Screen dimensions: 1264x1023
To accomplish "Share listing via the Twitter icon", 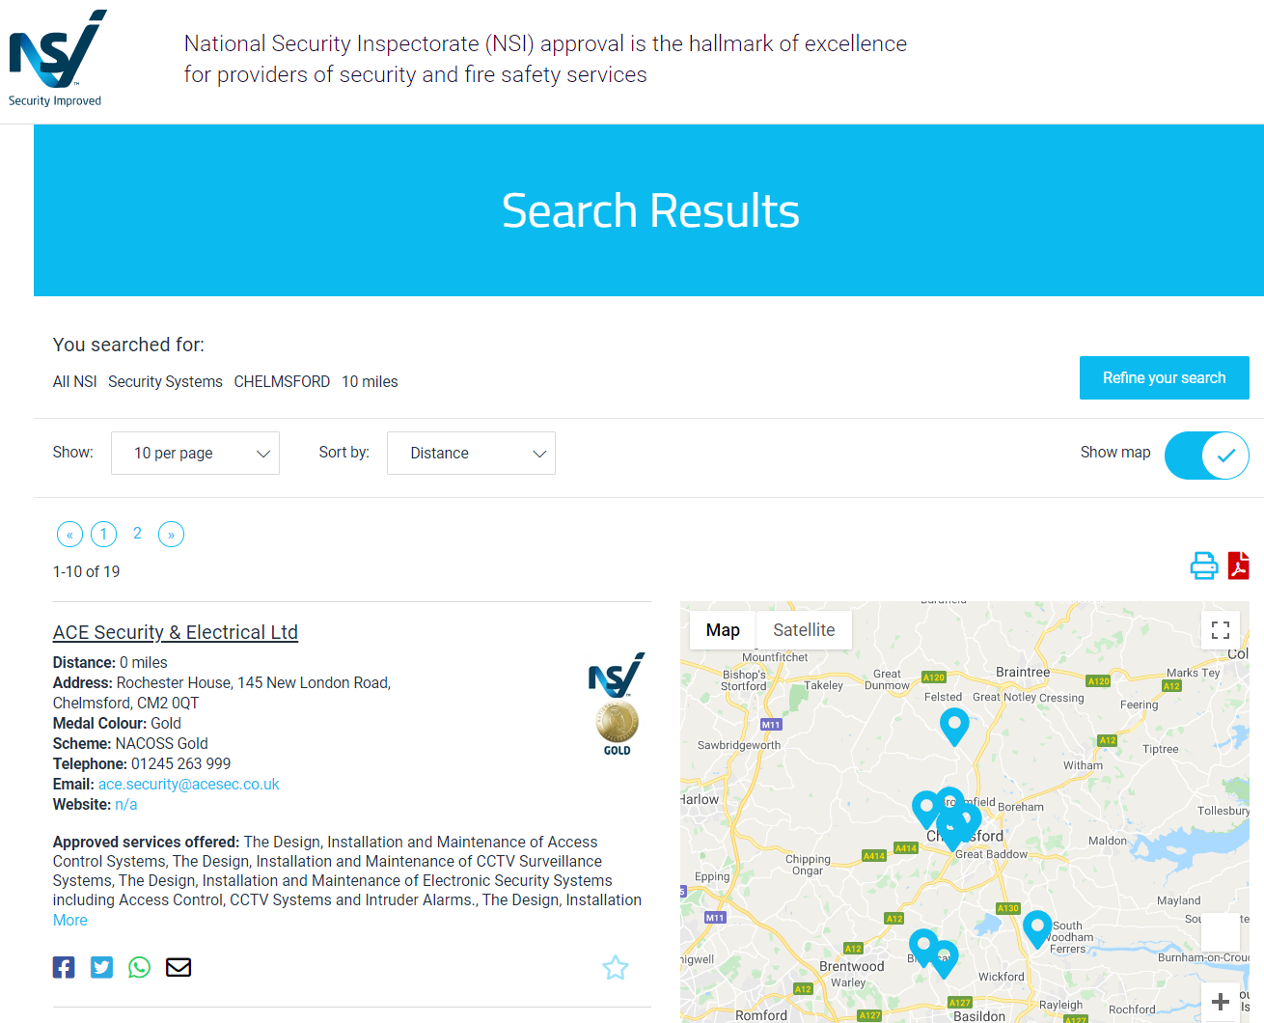I will tap(101, 967).
